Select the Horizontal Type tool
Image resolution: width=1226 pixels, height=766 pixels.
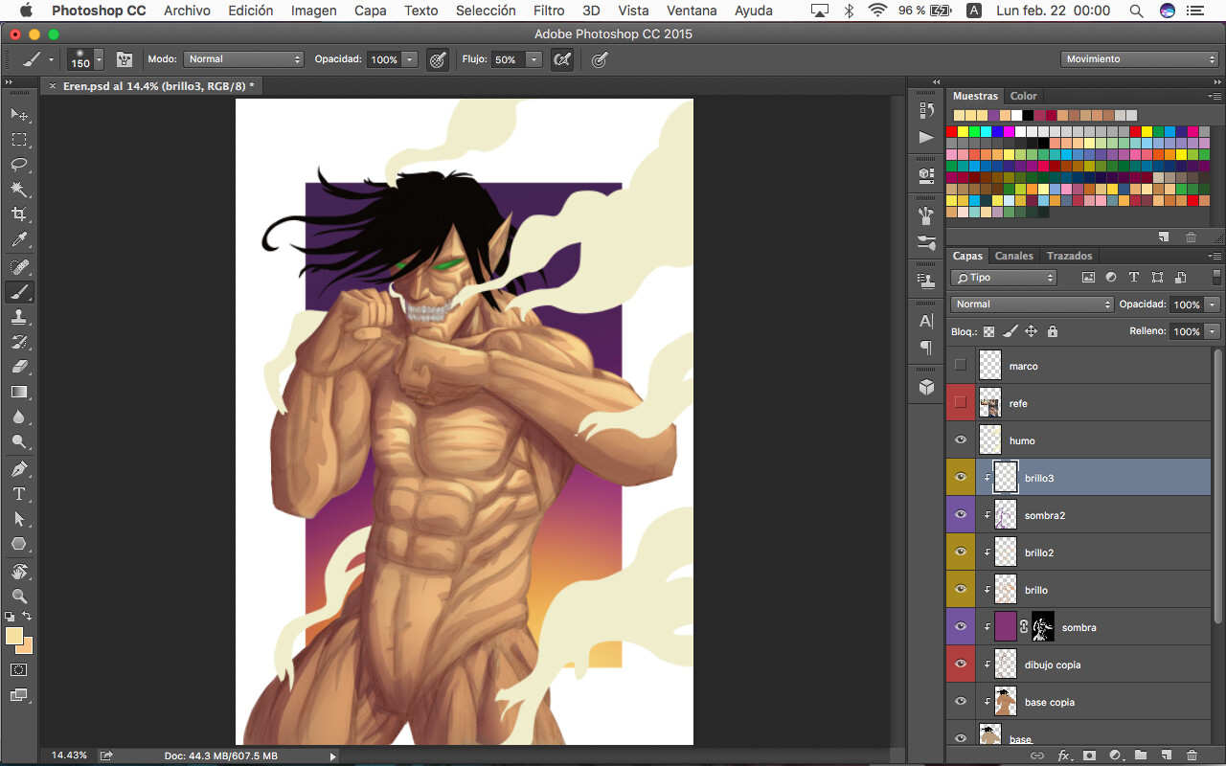tap(19, 494)
